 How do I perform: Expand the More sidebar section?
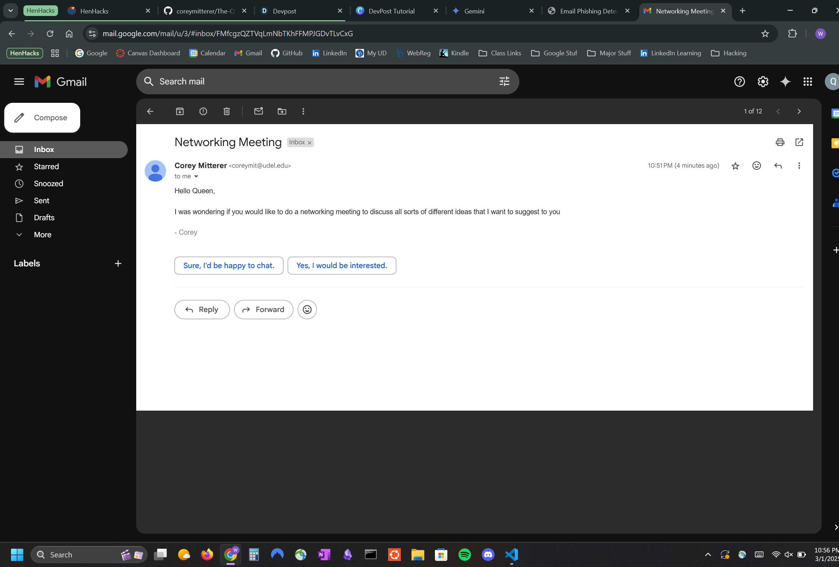[x=42, y=235]
